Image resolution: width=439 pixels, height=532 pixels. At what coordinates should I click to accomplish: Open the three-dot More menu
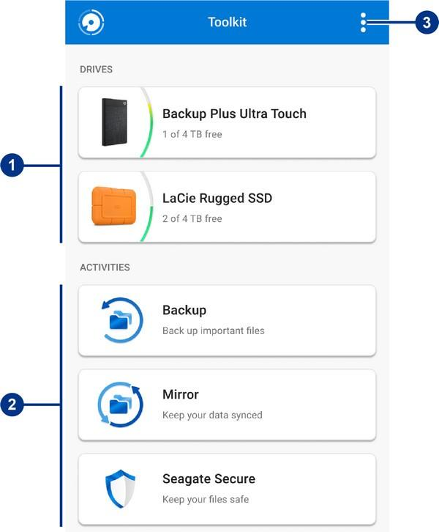click(x=363, y=22)
